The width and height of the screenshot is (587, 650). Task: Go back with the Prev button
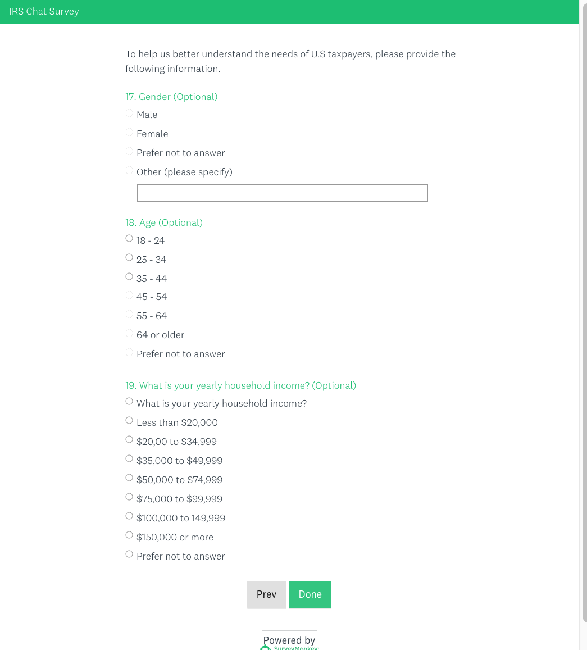(x=267, y=594)
